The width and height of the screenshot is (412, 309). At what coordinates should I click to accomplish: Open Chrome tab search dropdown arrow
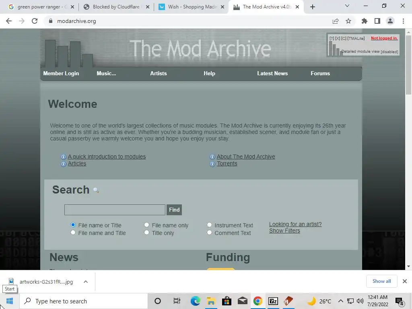(347, 6)
